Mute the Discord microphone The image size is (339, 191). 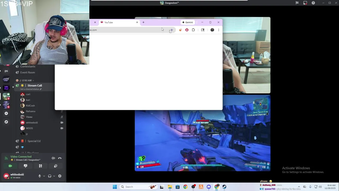pyautogui.click(x=40, y=176)
